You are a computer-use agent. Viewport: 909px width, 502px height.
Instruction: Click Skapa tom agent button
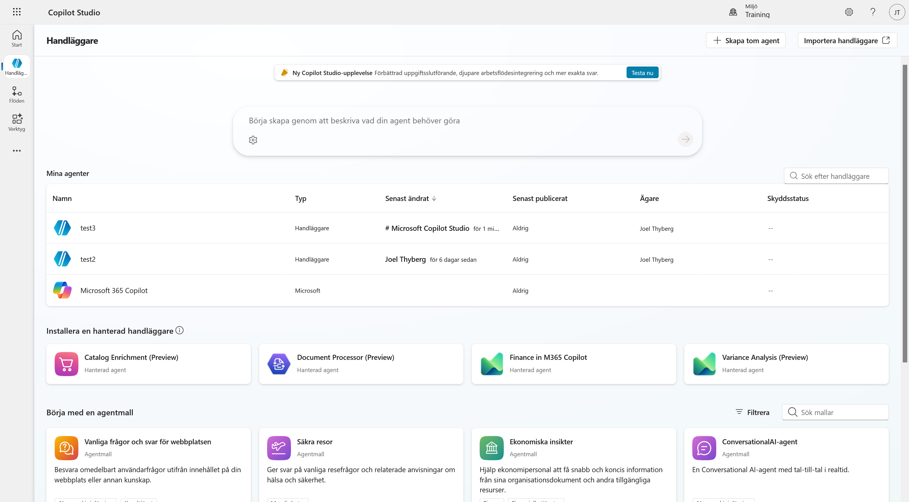pos(746,40)
